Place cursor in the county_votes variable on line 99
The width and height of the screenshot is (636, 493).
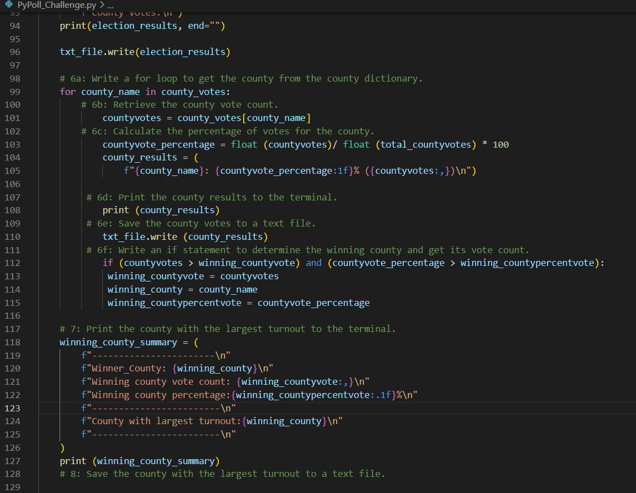point(193,91)
